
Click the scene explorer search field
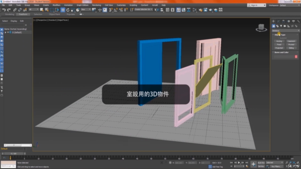12,25
